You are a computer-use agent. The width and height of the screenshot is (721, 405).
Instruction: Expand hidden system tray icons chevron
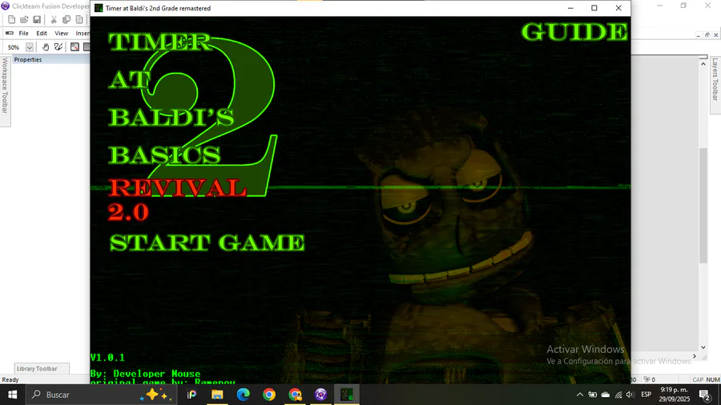pyautogui.click(x=580, y=395)
